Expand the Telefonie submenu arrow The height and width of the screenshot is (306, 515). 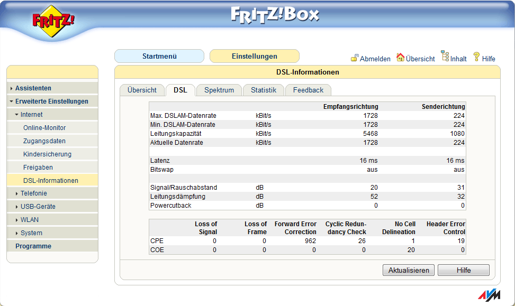tap(17, 193)
